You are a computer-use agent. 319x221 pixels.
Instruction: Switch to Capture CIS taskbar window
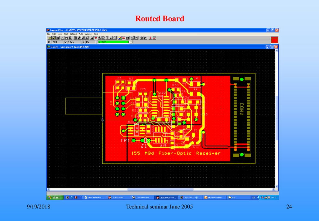click(x=190, y=197)
